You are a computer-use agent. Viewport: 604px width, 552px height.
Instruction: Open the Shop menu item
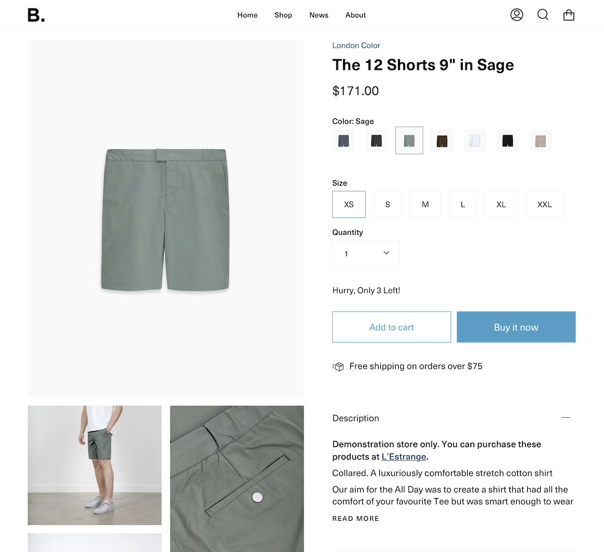(x=283, y=15)
